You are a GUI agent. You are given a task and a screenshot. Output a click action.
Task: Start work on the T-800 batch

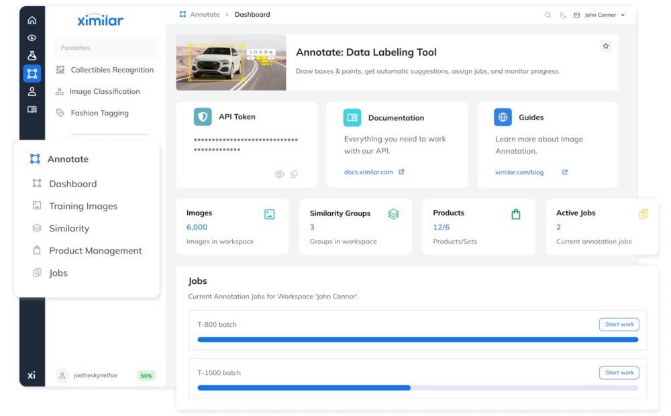(x=619, y=325)
